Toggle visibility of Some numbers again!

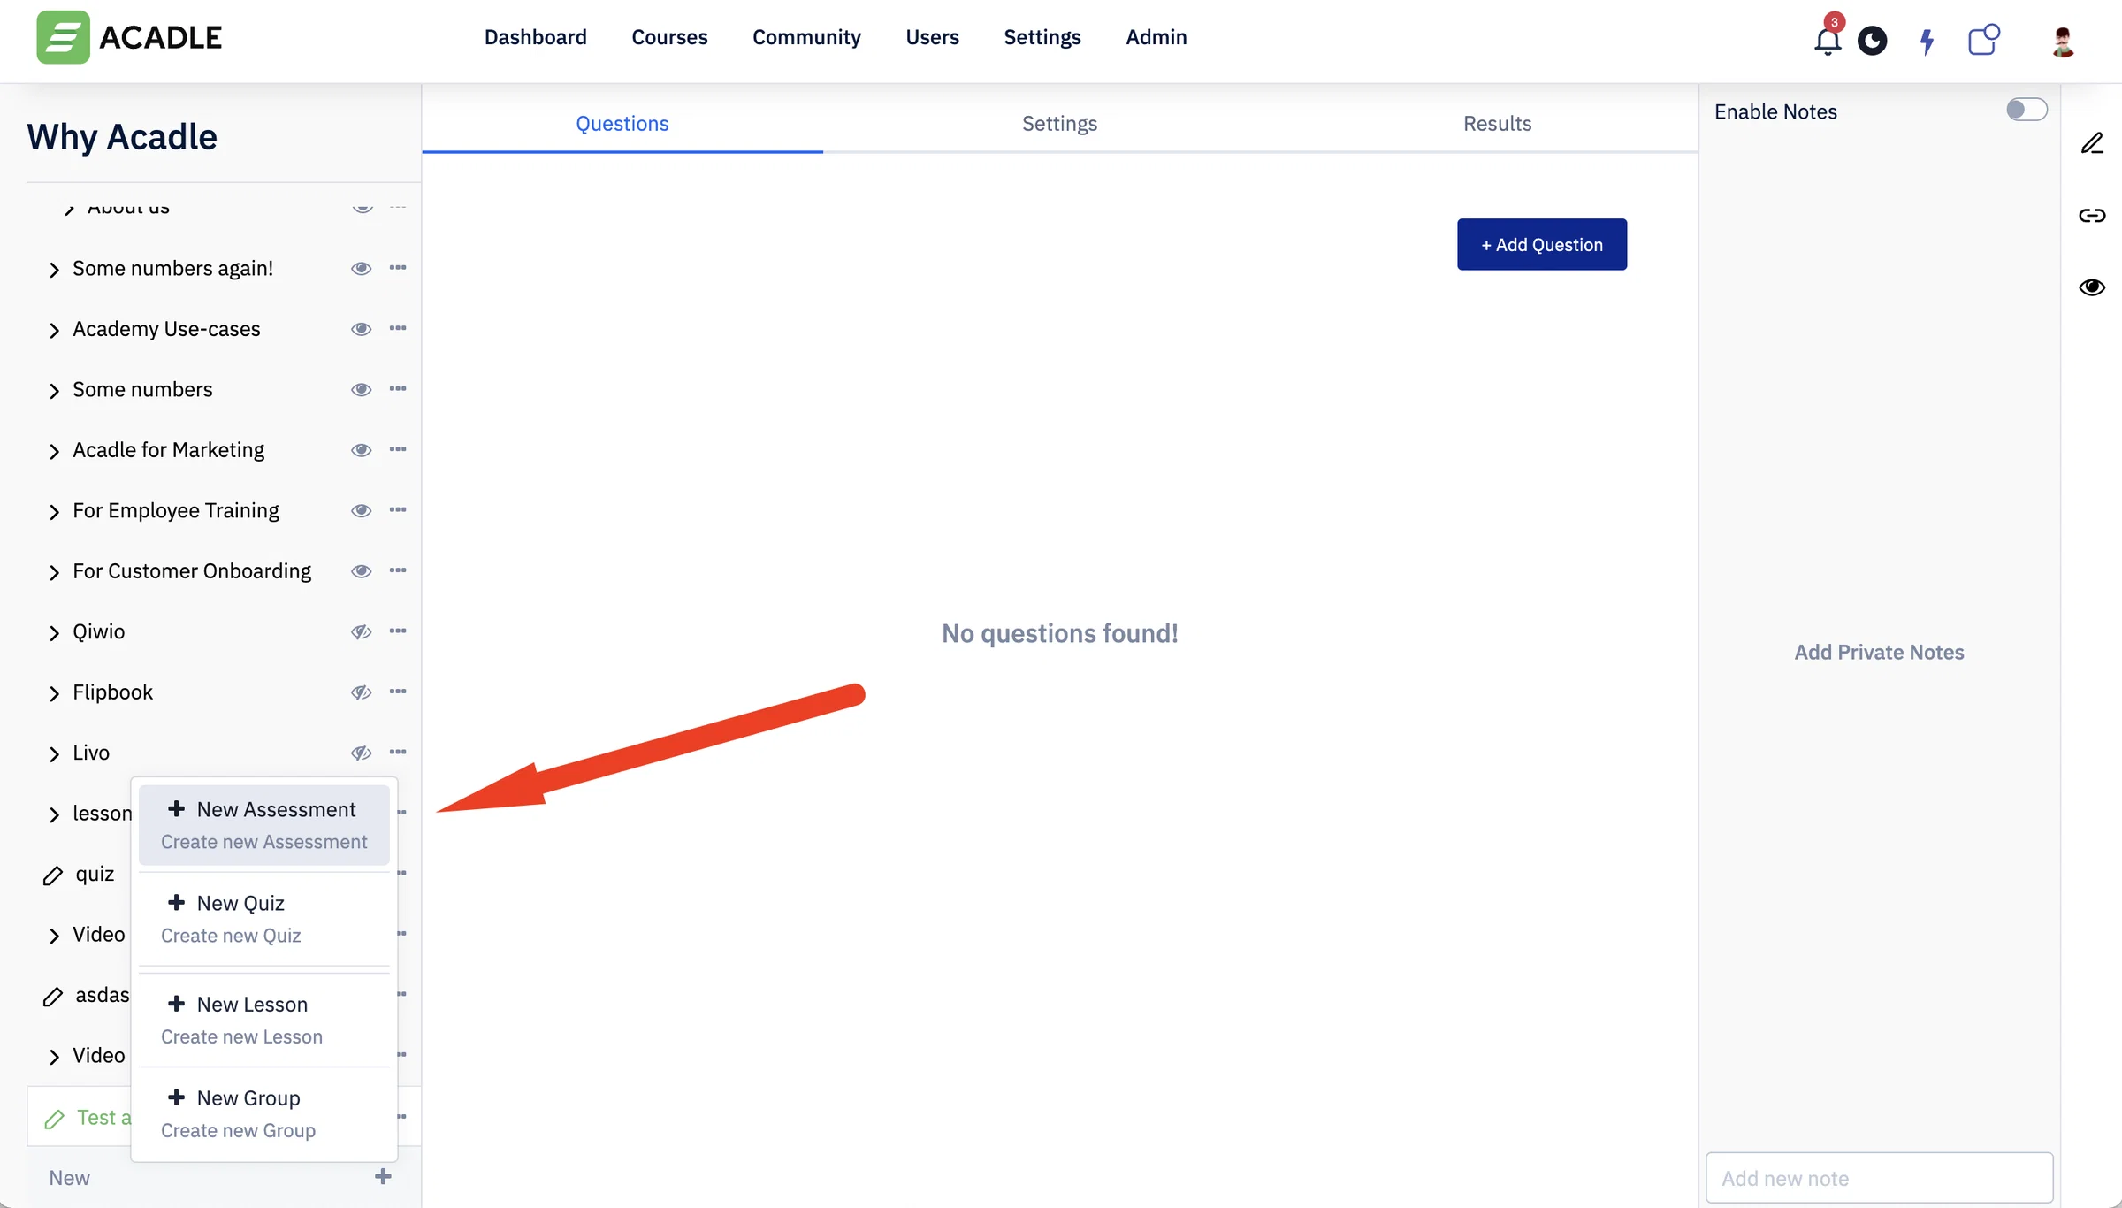361,268
